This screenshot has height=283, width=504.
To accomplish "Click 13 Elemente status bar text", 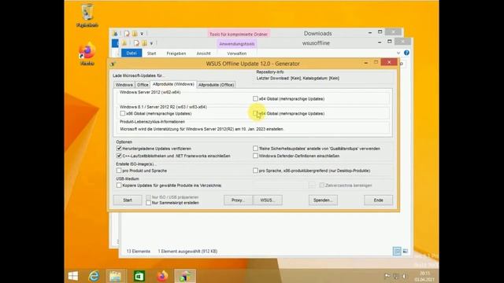I will point(139,252).
